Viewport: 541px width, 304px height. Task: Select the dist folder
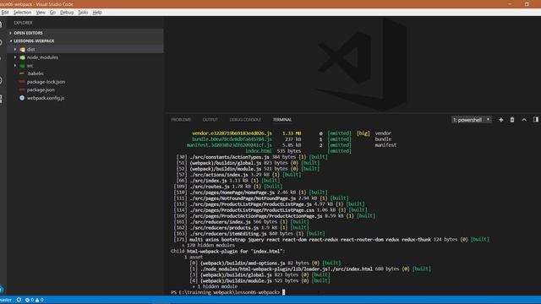coord(85,49)
